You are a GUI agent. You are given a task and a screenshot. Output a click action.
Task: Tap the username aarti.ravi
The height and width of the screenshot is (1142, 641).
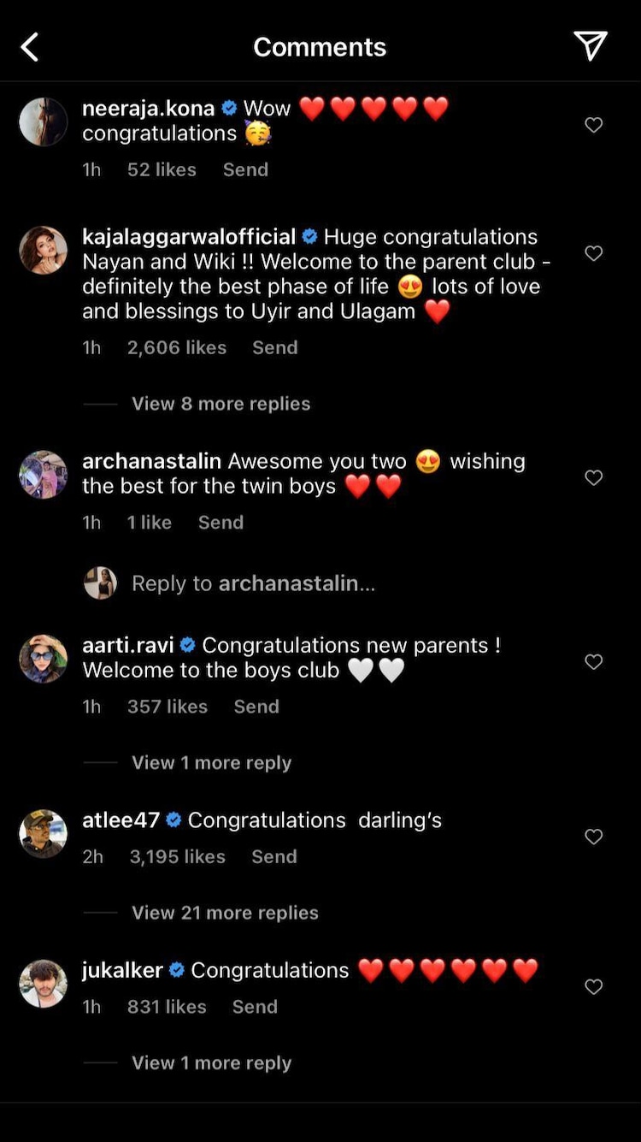126,645
